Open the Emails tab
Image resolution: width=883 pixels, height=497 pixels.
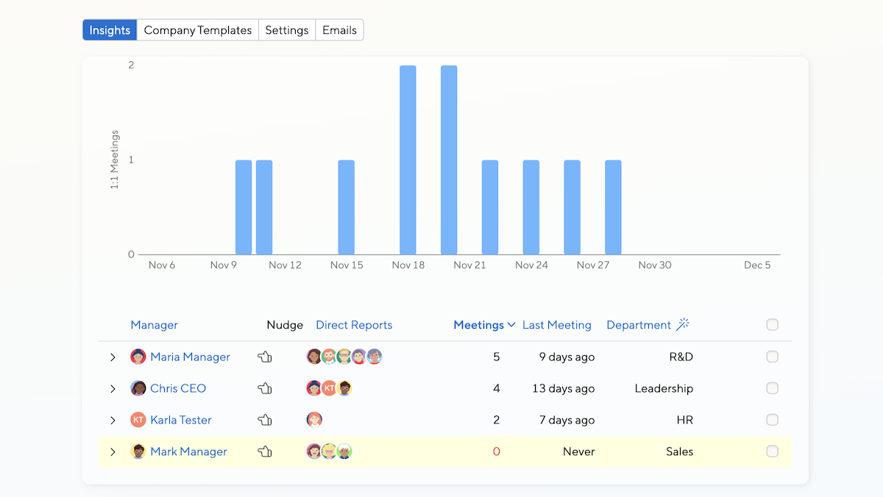(339, 30)
